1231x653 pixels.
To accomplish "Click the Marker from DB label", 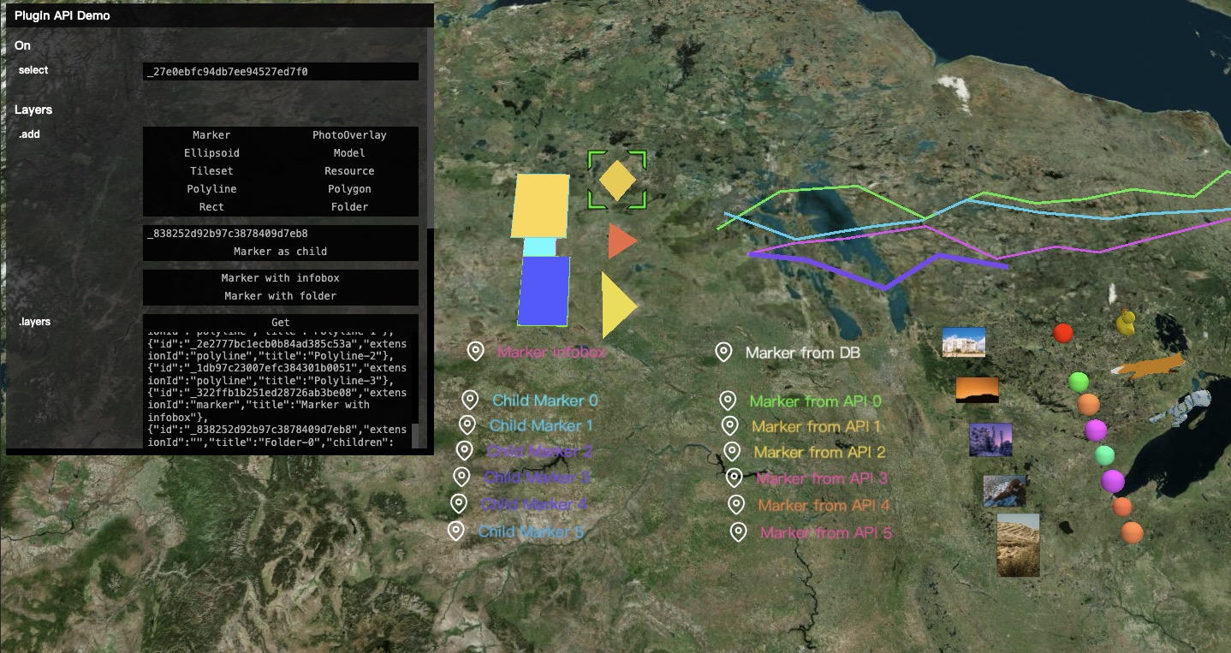I will (803, 353).
